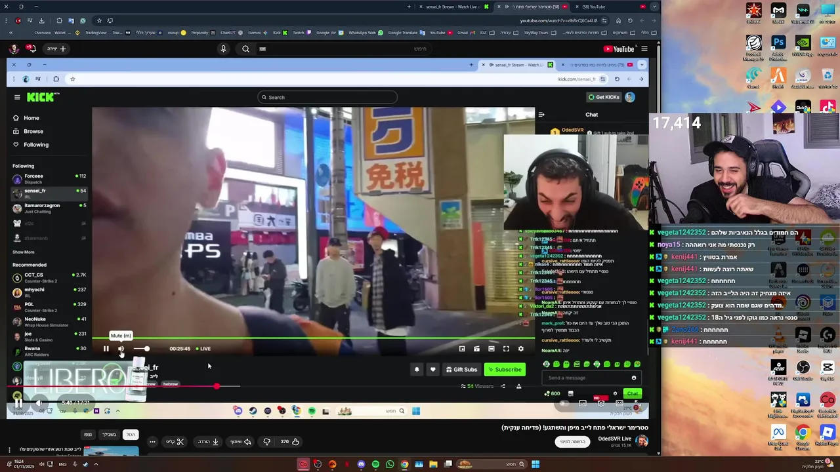Open the Windows Start button on taskbar
Viewport: 840px width, 472px height.
pos(535,464)
